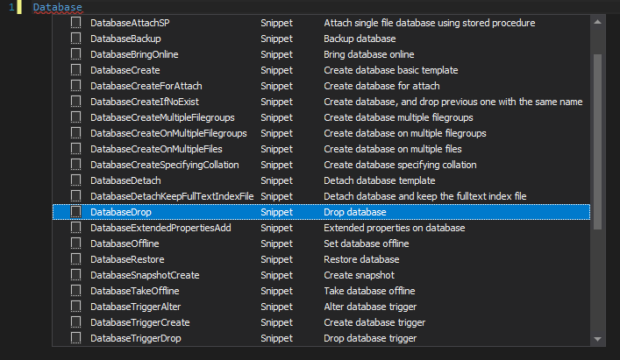Click snippet icon beside DatabaseCreate
The image size is (620, 360).
[x=76, y=70]
